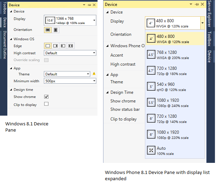Choose full-screen Edge layout icon
The height and width of the screenshot is (183, 216).
[48, 46]
